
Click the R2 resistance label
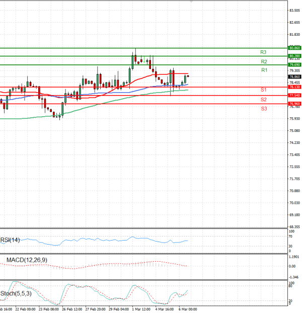[264, 62]
